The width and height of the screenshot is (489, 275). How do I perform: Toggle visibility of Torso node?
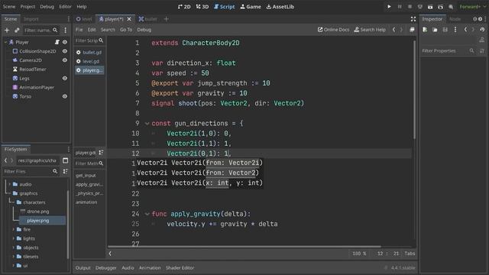[65, 96]
